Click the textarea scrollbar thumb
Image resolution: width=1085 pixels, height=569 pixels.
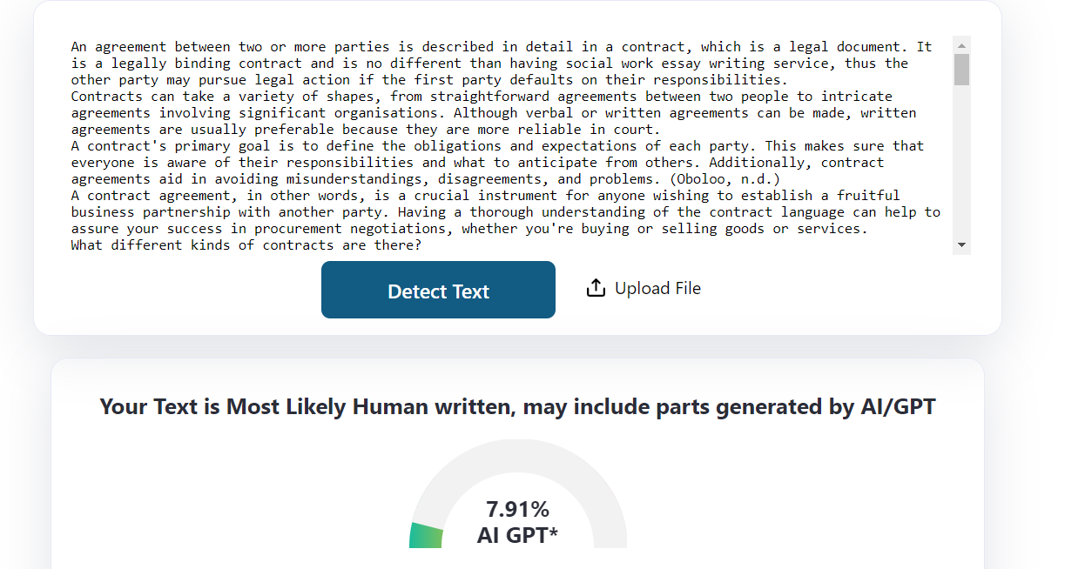click(x=961, y=70)
